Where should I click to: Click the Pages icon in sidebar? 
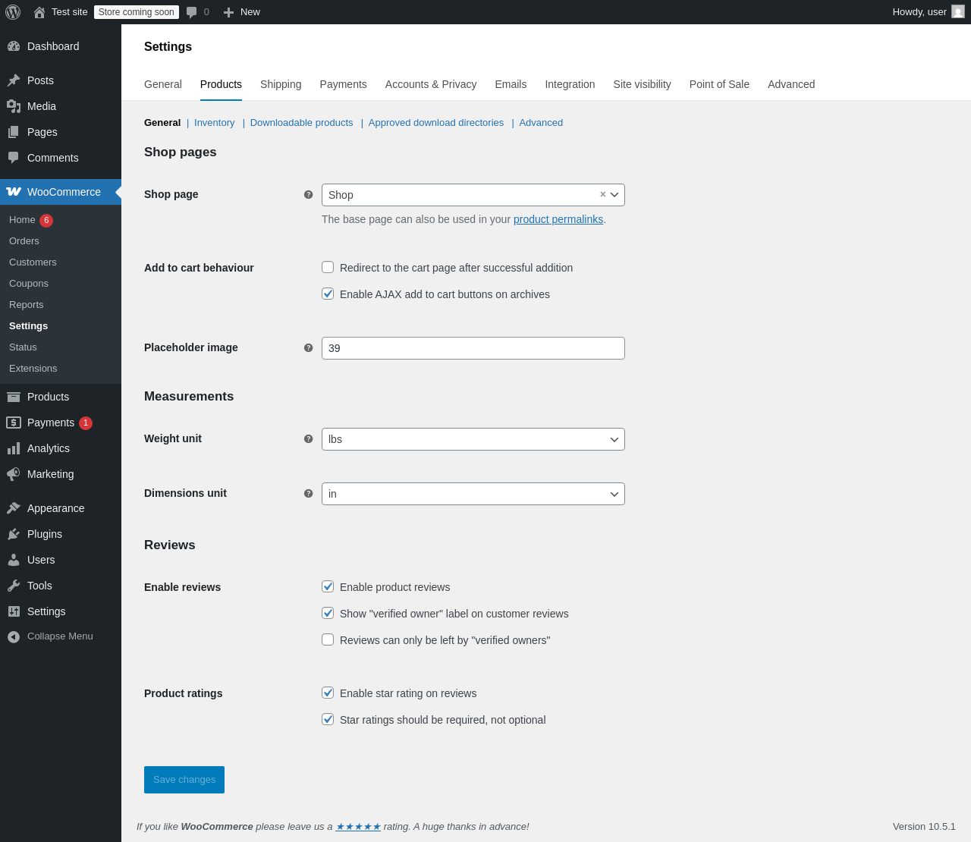14,132
